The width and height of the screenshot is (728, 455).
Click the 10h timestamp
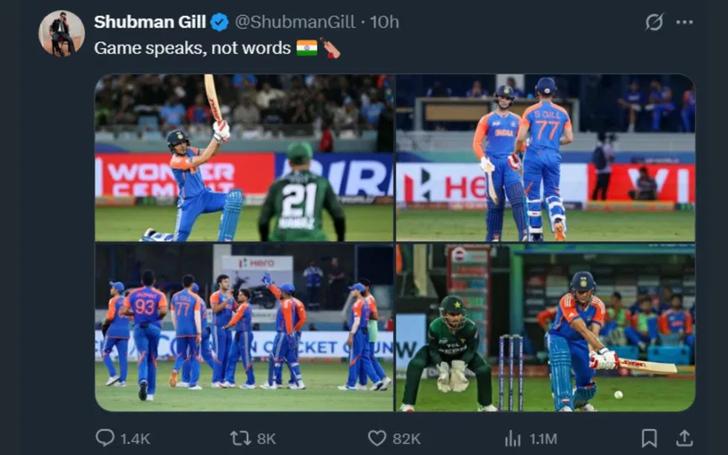pyautogui.click(x=385, y=23)
